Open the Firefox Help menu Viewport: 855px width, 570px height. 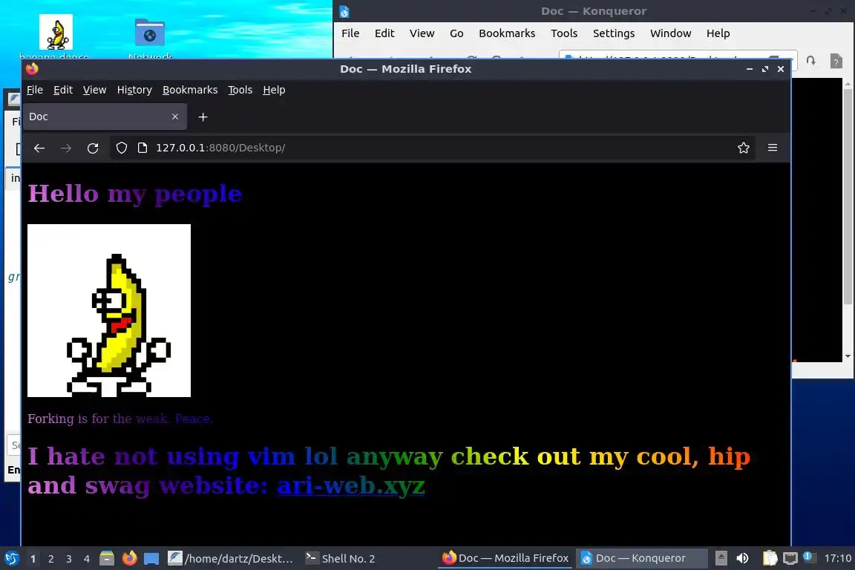click(x=274, y=90)
